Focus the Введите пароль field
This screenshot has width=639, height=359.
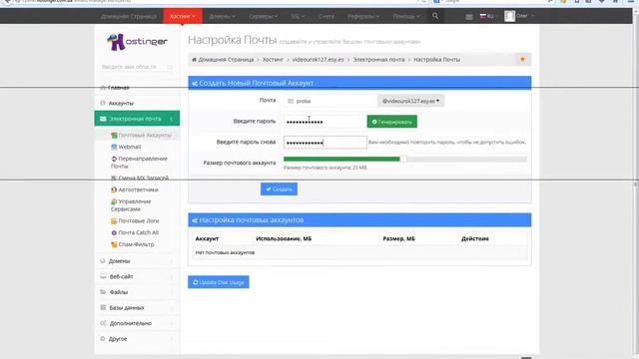pos(325,122)
